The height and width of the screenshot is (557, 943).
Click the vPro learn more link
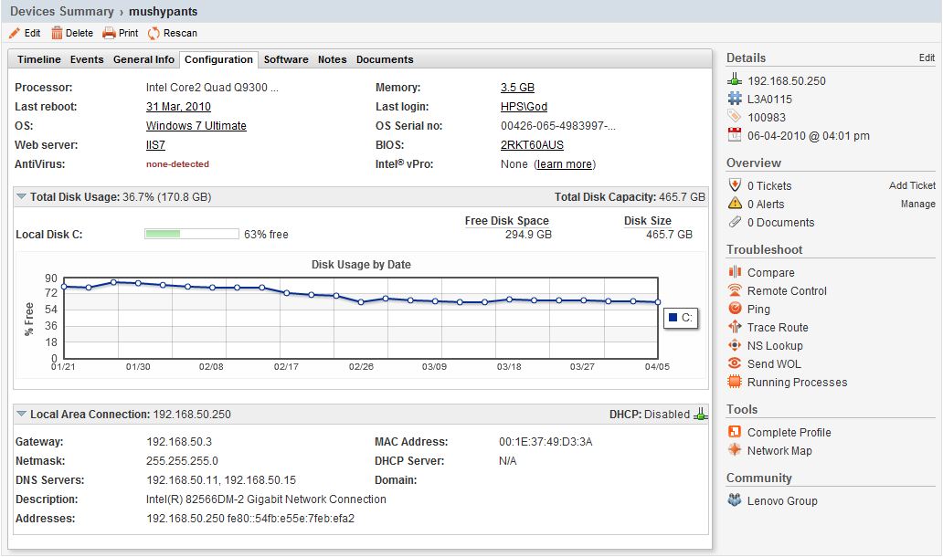point(564,164)
